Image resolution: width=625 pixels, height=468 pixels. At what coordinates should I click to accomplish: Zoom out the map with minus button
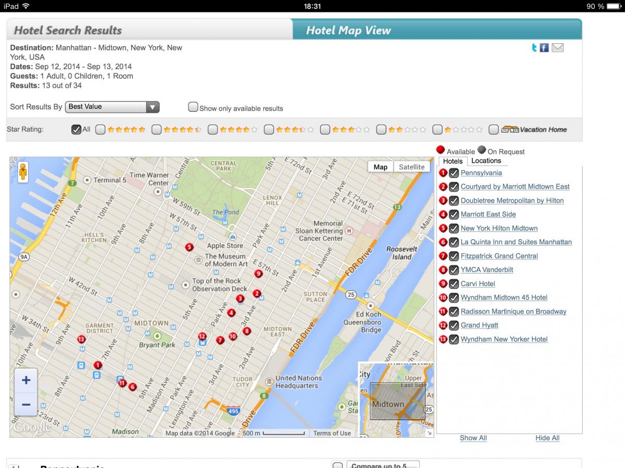pos(26,404)
